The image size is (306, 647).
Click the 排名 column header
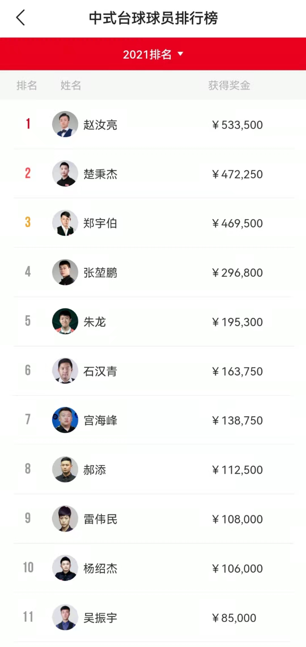coord(27,85)
